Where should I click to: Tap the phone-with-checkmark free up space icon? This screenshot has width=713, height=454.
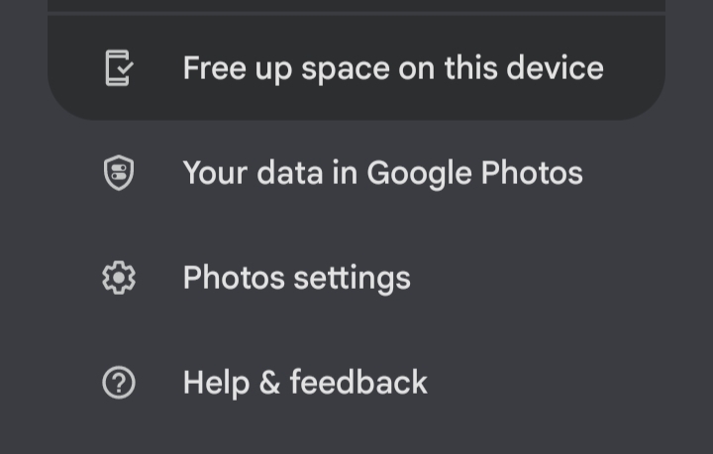pyautogui.click(x=119, y=68)
